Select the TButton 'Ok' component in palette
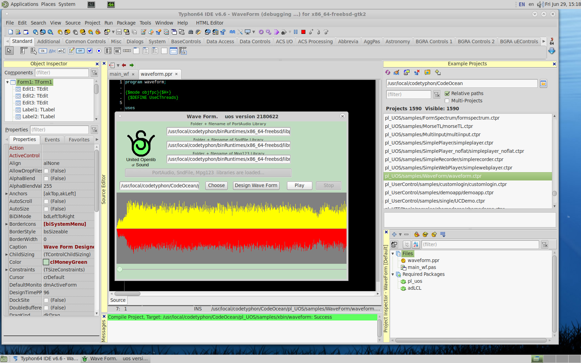Screen dimensions: 581x363 point(43,51)
